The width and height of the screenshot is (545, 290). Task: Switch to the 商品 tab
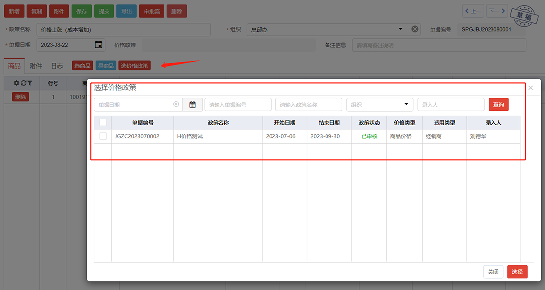[14, 66]
